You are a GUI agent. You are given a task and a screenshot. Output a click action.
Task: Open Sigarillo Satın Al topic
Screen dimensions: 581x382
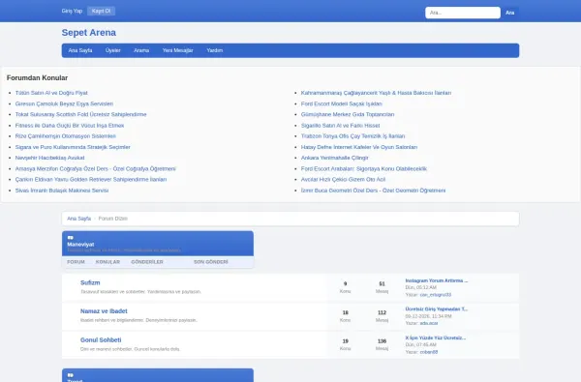pos(341,126)
